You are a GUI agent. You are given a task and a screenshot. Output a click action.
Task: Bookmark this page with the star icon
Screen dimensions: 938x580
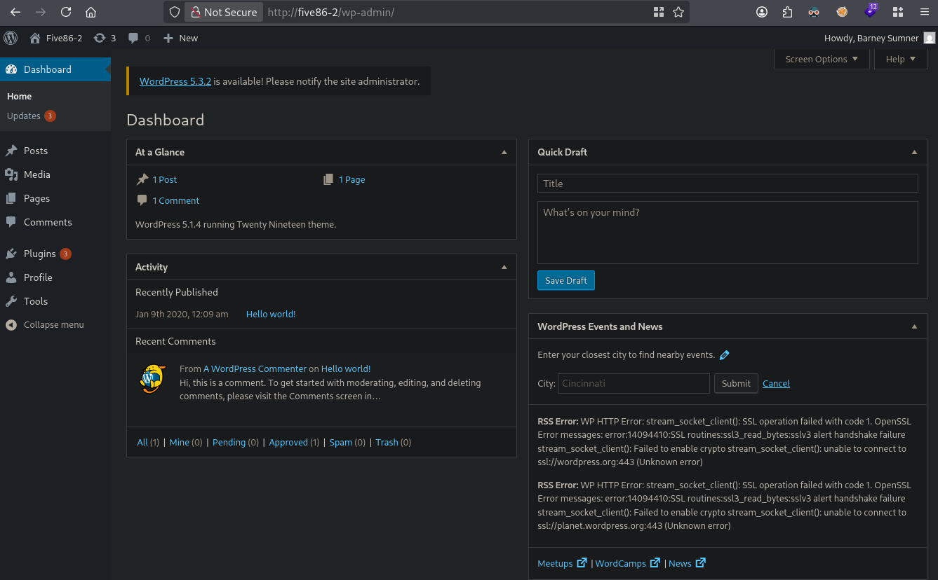click(x=678, y=12)
